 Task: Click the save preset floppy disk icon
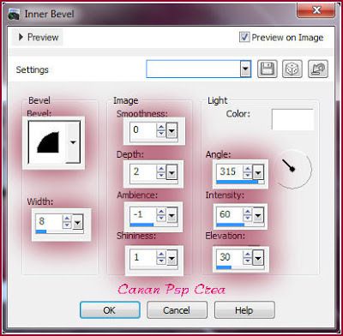pyautogui.click(x=268, y=69)
